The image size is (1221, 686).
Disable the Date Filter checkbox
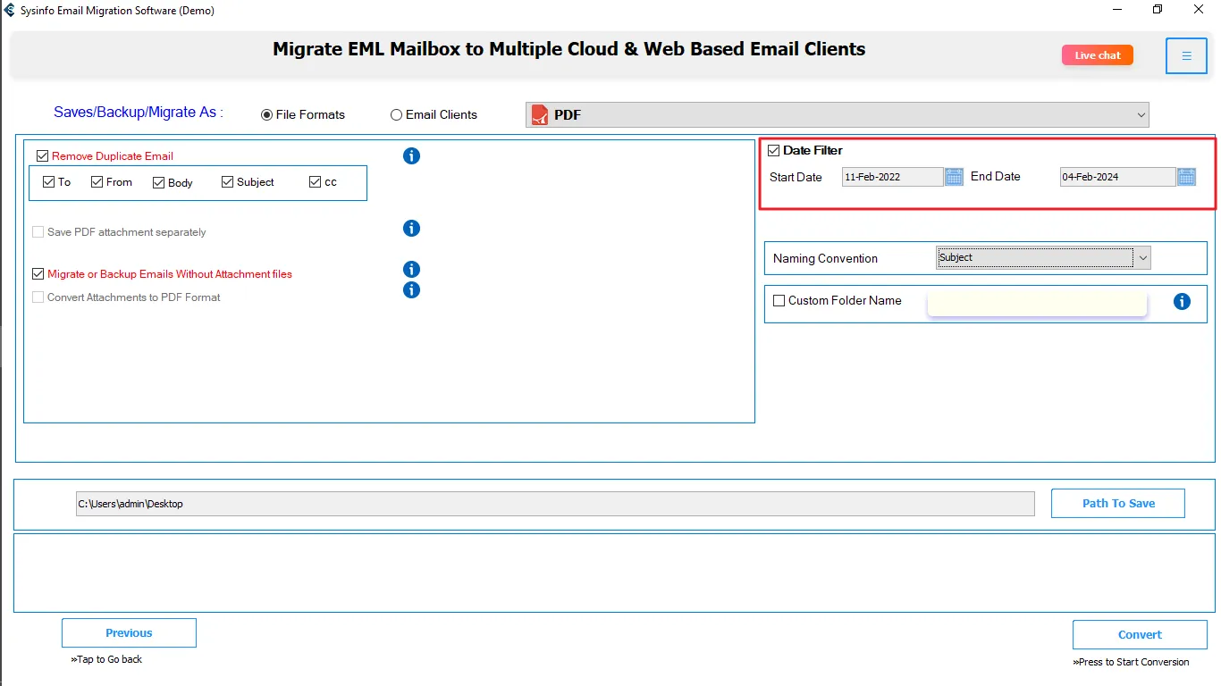(x=774, y=150)
